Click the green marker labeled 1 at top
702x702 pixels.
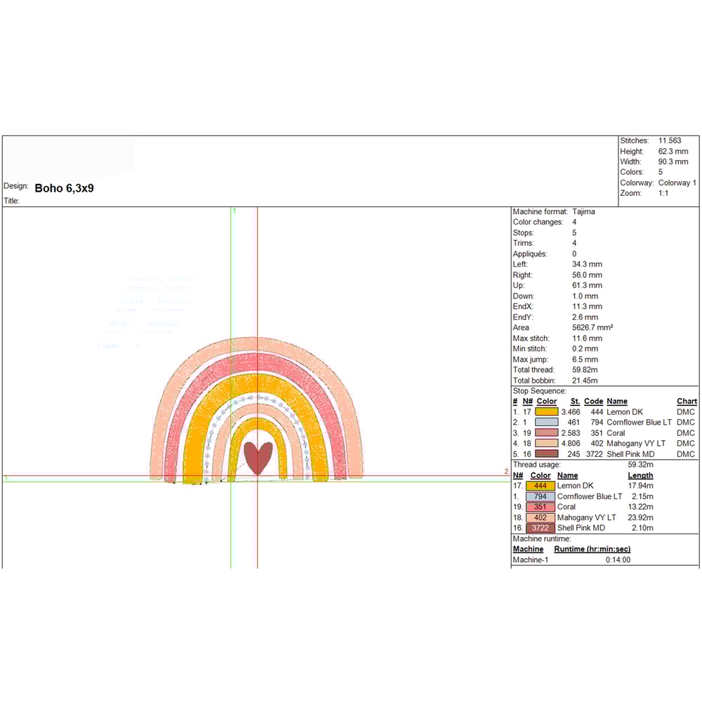click(x=234, y=211)
